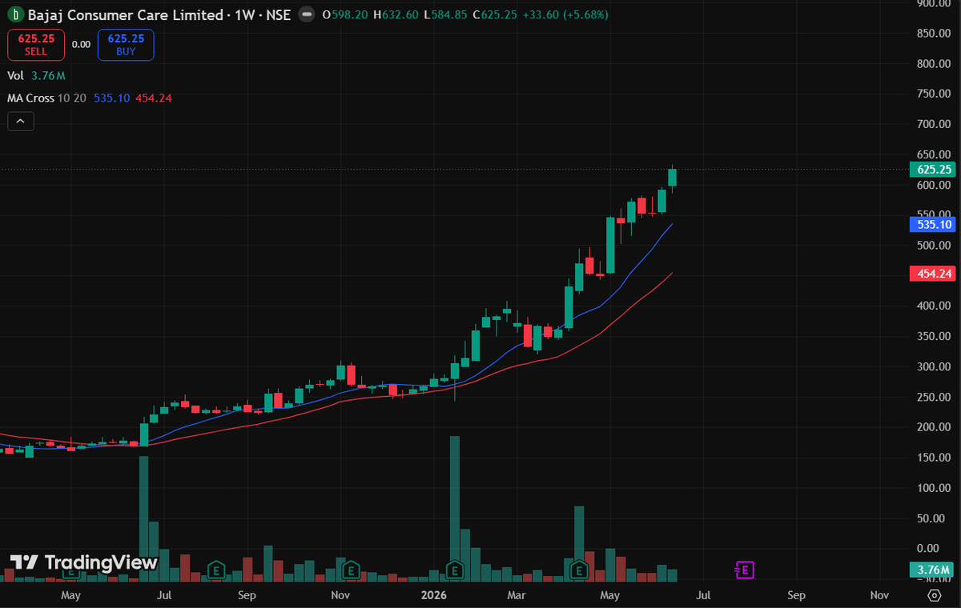The image size is (961, 608).
Task: Click the +33.60 (+5.68%) change text
Action: [x=565, y=15]
